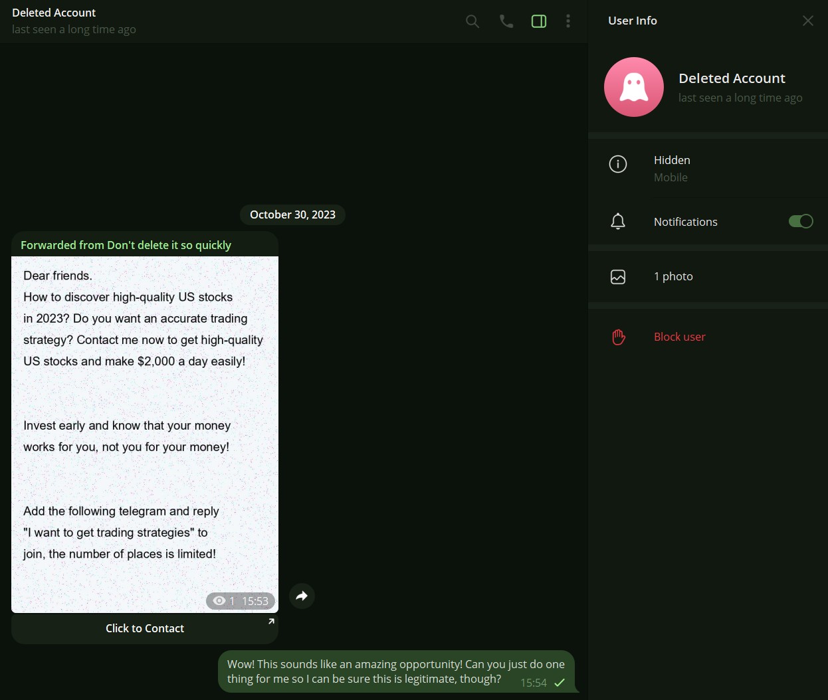
Task: Click the info icon beside Hidden mobile
Action: [x=618, y=164]
